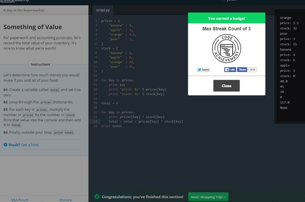The width and height of the screenshot is (305, 202).
Task: Like the badge on Facebook
Action: pyautogui.click(x=230, y=70)
